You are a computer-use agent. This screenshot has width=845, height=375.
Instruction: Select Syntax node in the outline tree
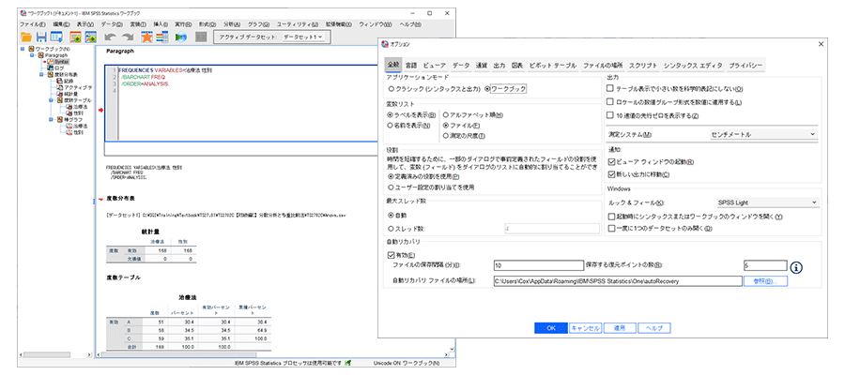(x=59, y=62)
